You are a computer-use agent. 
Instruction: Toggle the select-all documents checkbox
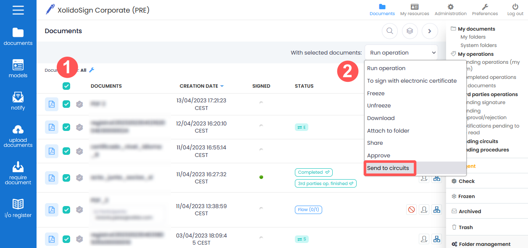[66, 86]
